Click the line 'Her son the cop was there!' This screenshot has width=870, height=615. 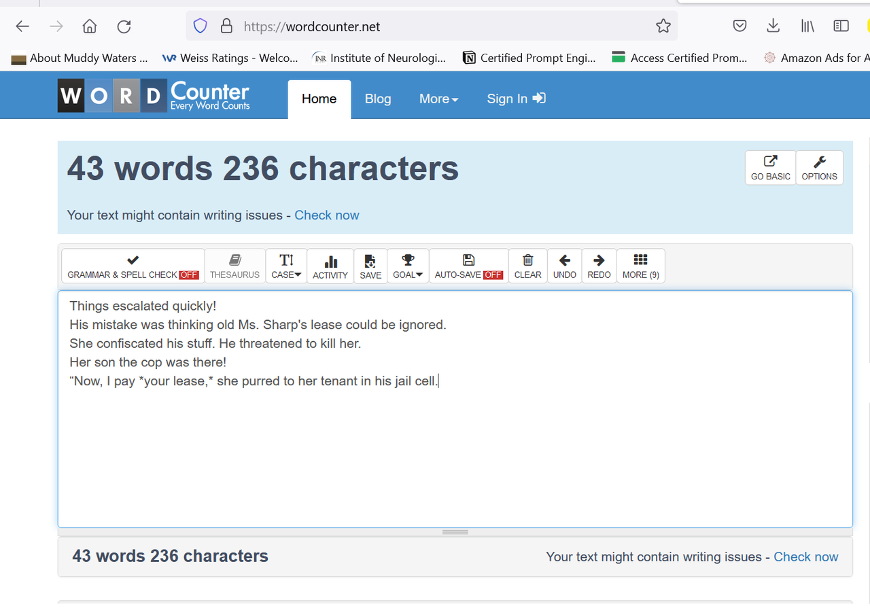click(x=147, y=362)
